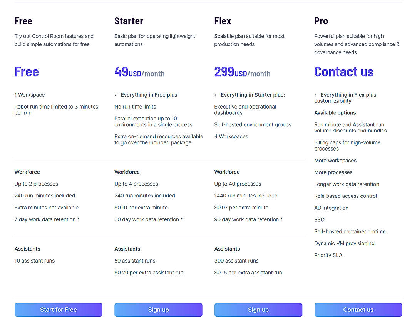Screen dimensions: 412x323
Task: Click Sign up under the Flex plan
Action: [x=258, y=310]
